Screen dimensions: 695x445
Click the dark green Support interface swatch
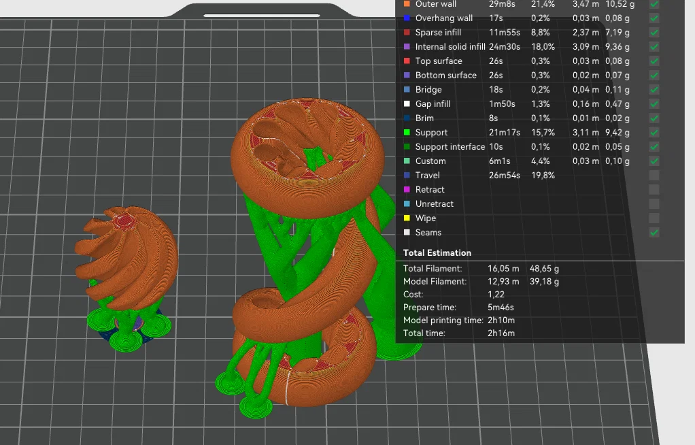pyautogui.click(x=407, y=146)
